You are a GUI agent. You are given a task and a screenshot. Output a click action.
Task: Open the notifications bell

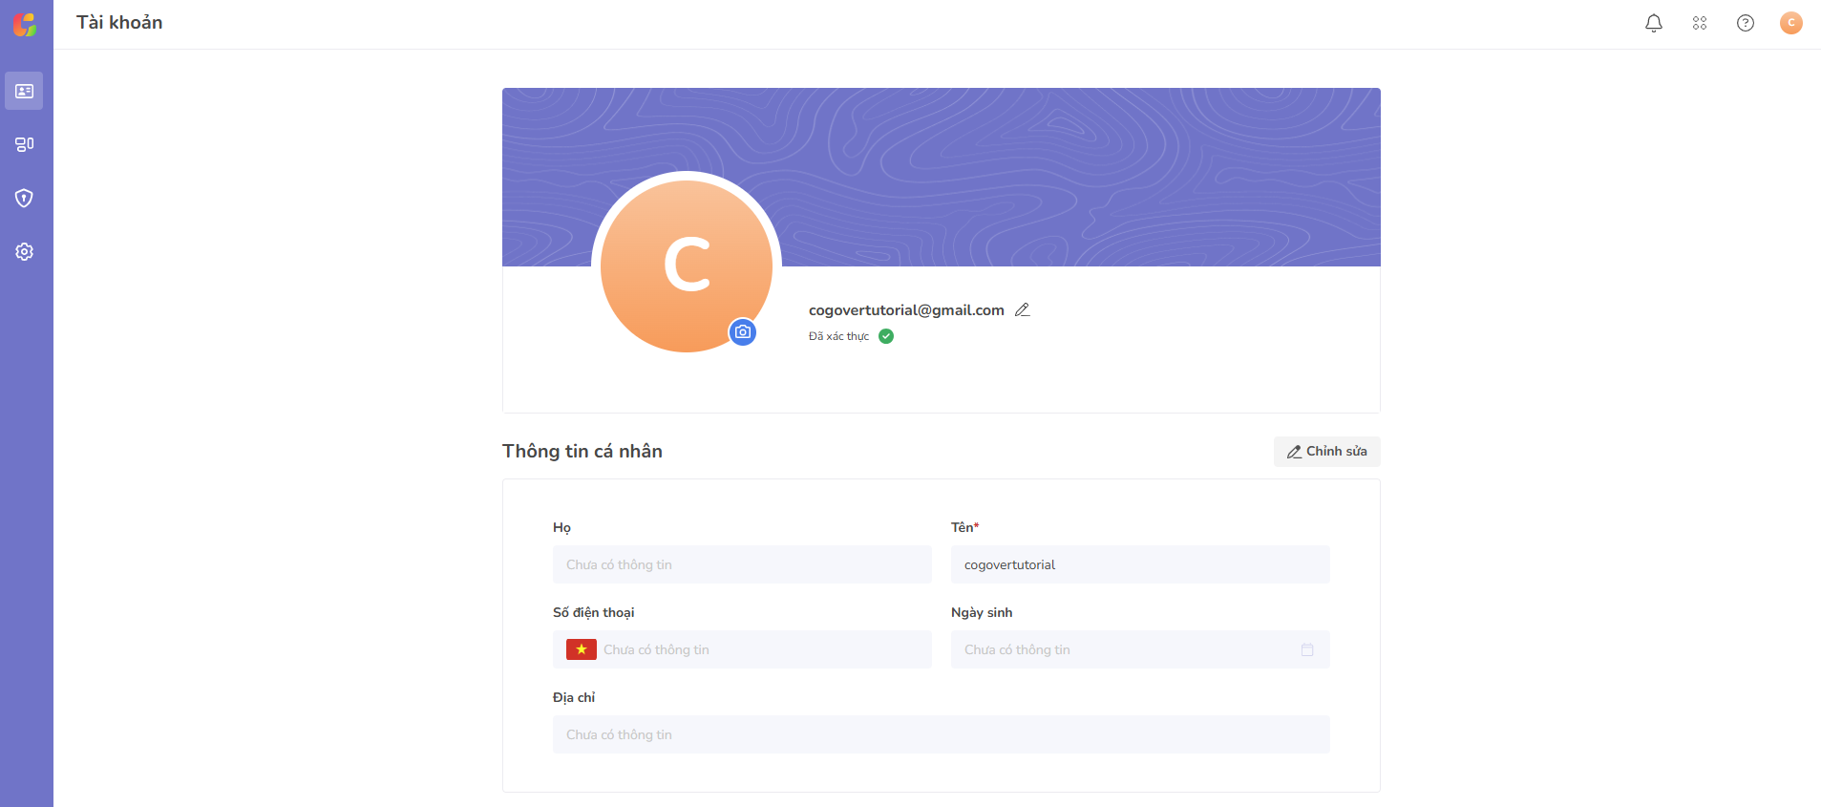click(x=1654, y=23)
